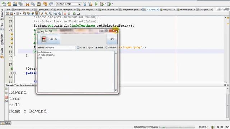Close the Main.java tab
The height and width of the screenshot is (129, 230).
coord(175,10)
